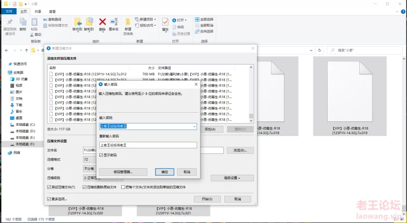Click the Copy path ribbon item
Viewport: 407px width, 223px height.
point(52,19)
